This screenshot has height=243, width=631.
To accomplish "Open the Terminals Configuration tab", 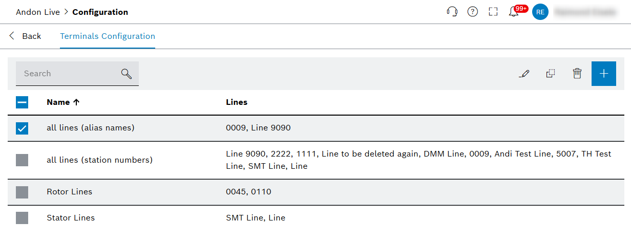I will 108,36.
